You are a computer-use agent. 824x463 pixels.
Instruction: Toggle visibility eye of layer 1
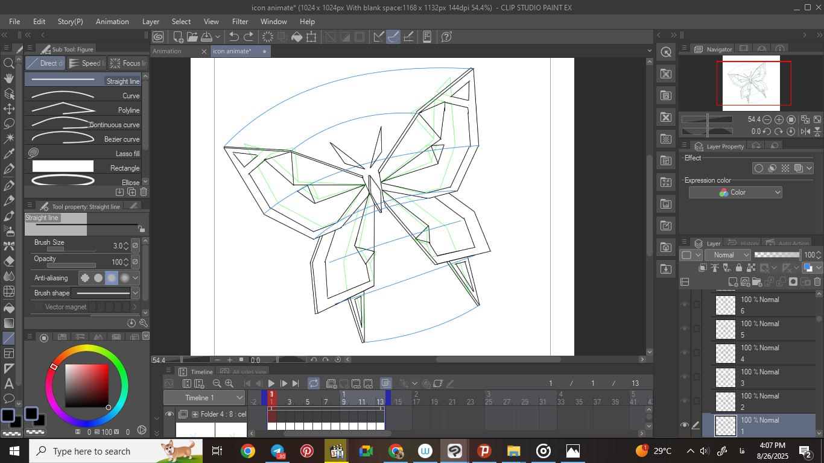tap(684, 425)
